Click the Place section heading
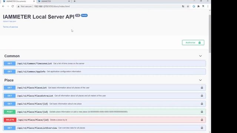This screenshot has height=133, width=237. click(9, 80)
